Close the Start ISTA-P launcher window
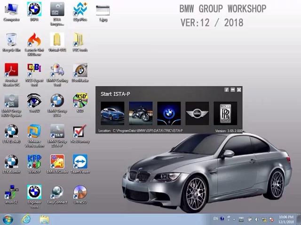This screenshot has width=301, height=225. click(239, 90)
